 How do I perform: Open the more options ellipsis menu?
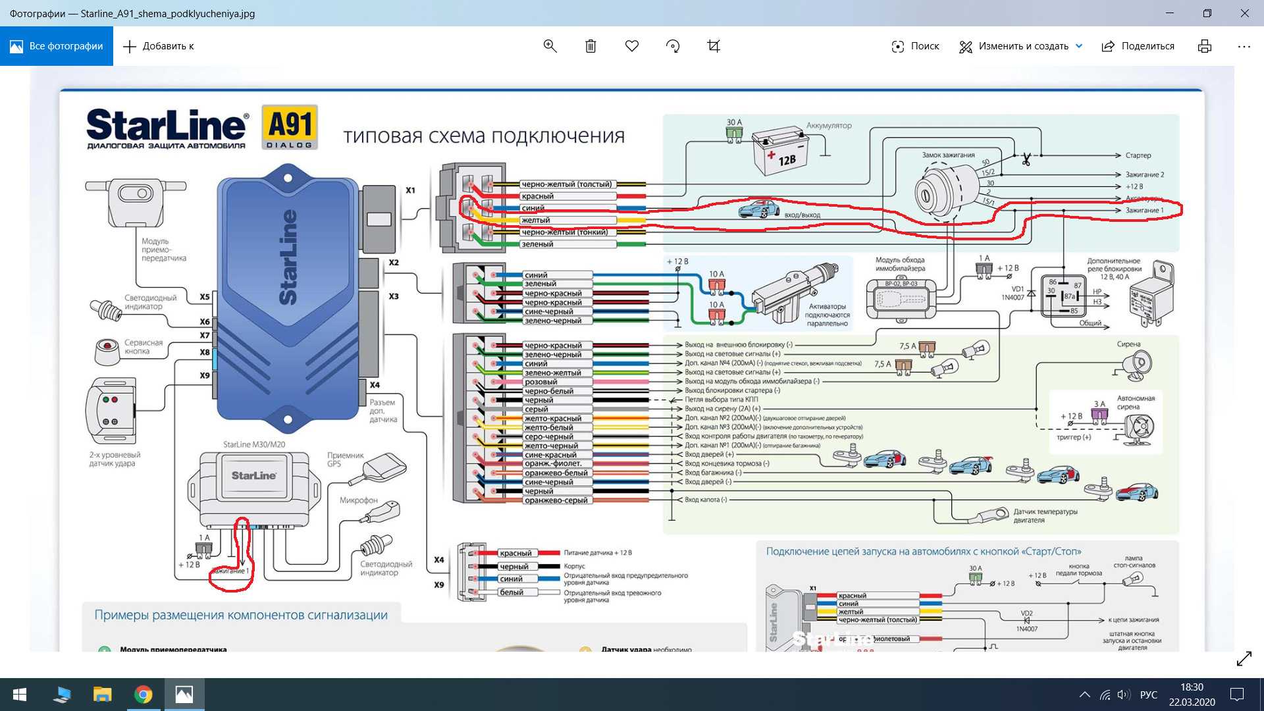pyautogui.click(x=1244, y=46)
